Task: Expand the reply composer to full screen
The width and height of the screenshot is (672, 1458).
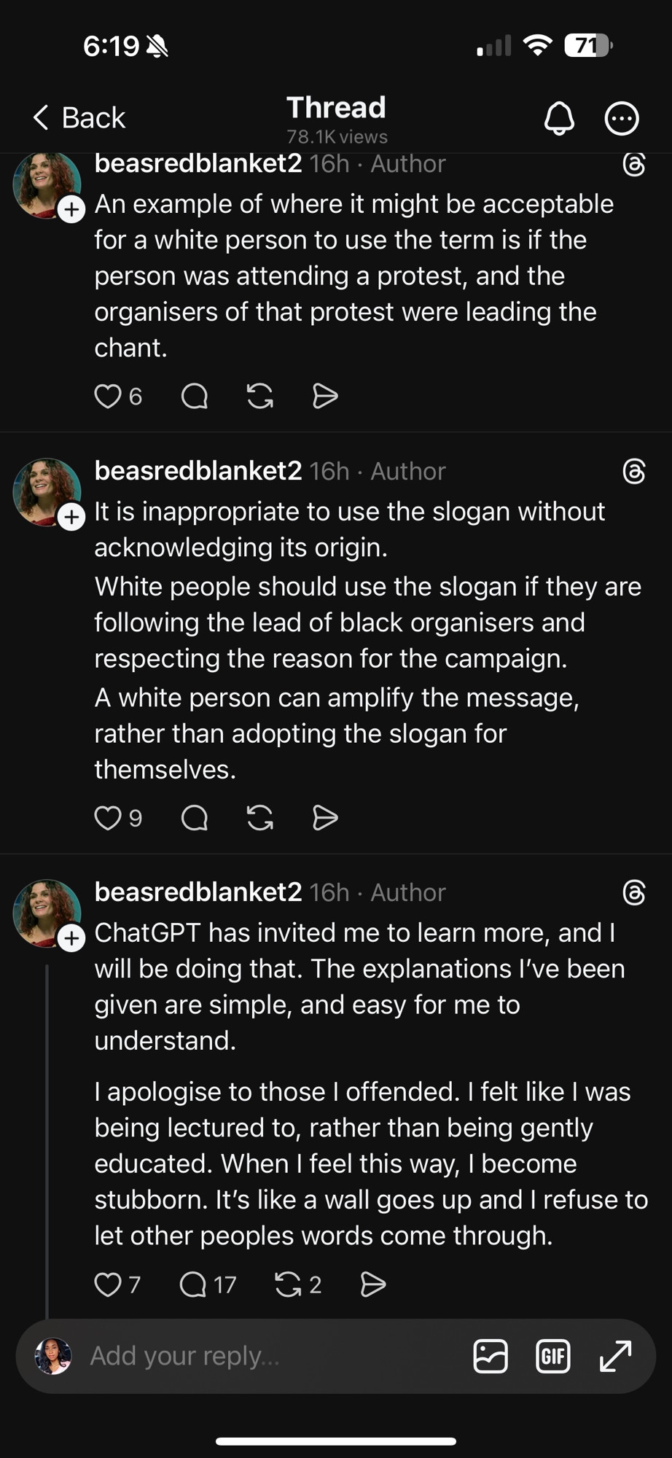Action: [x=616, y=1356]
